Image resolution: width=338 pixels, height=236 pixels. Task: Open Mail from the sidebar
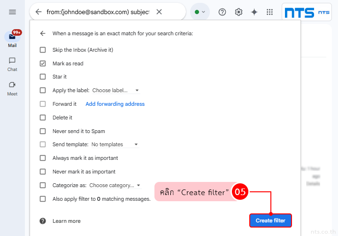12,38
